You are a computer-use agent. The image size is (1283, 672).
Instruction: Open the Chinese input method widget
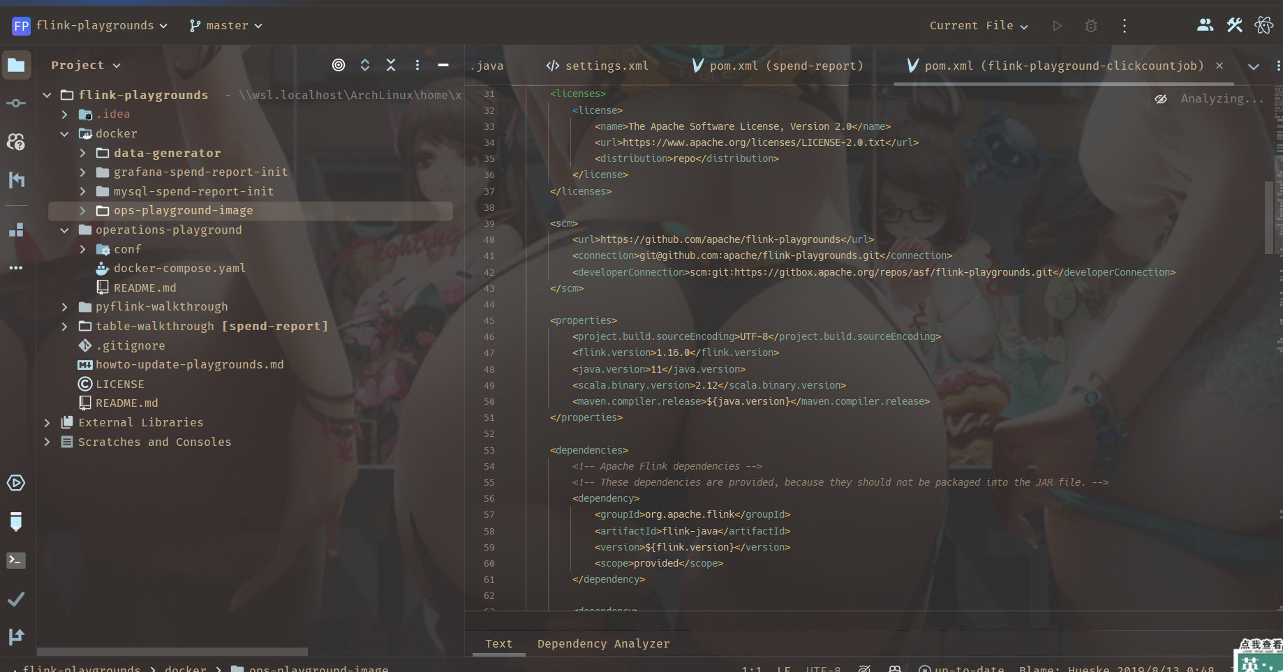(x=1258, y=663)
